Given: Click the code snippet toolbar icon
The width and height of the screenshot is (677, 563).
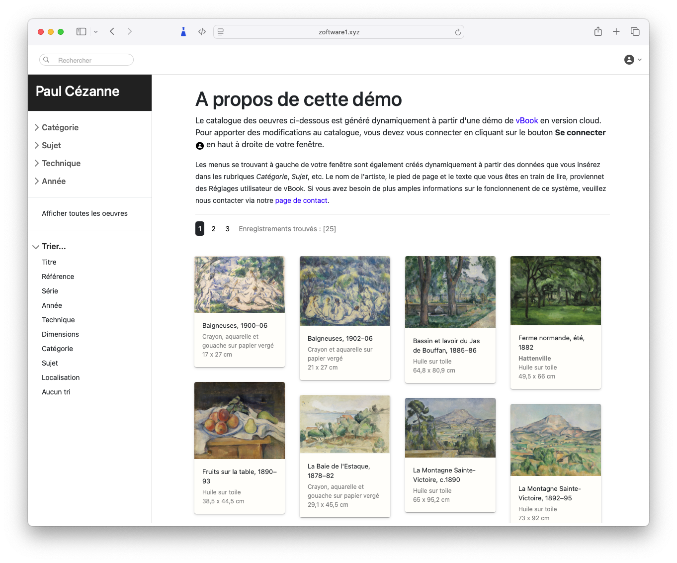Looking at the screenshot, I should pyautogui.click(x=202, y=31).
